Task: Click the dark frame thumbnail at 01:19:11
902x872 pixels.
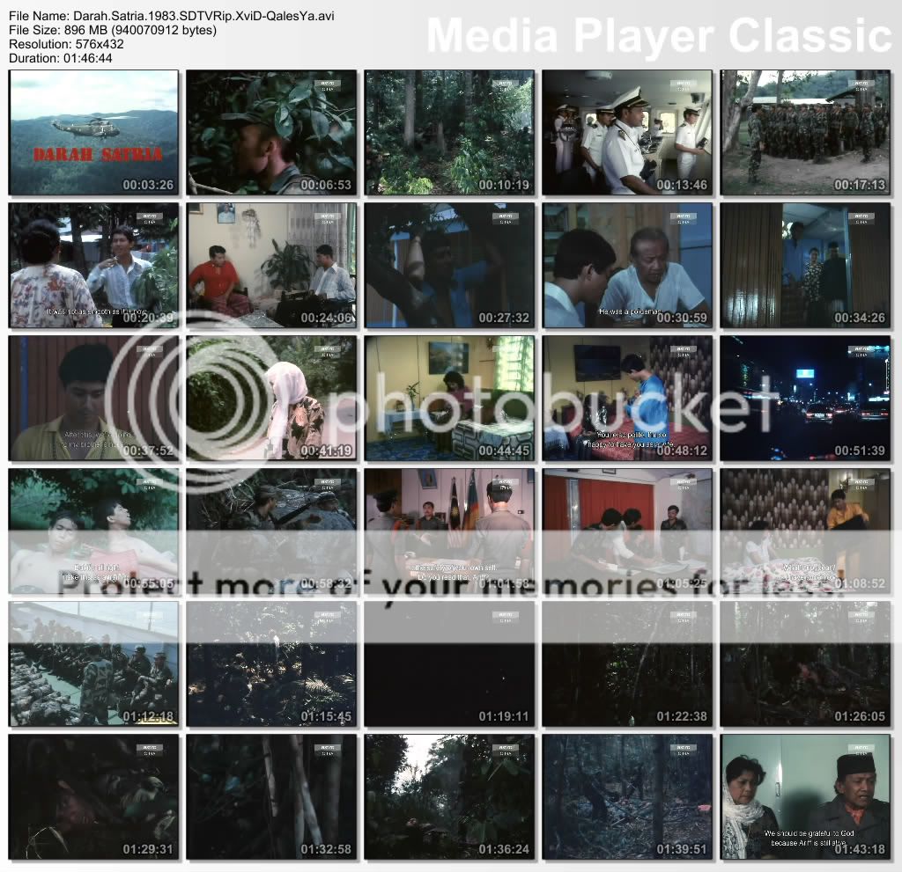Action: pos(449,664)
